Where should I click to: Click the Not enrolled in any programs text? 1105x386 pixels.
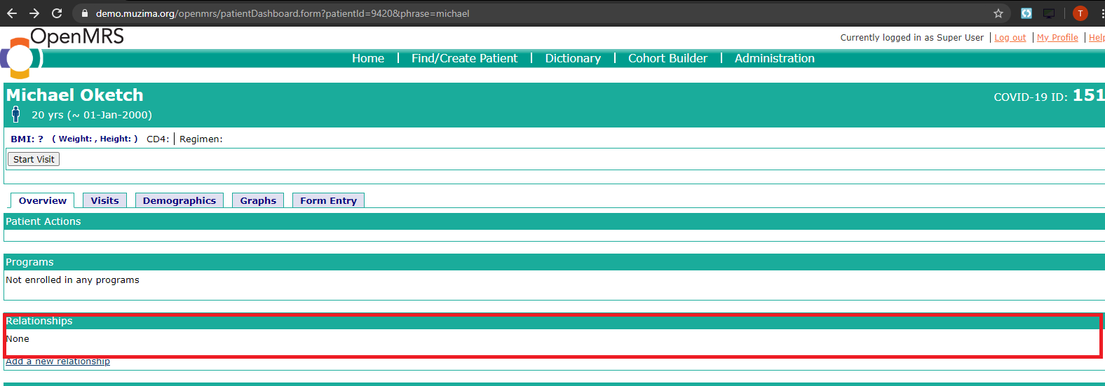point(72,280)
